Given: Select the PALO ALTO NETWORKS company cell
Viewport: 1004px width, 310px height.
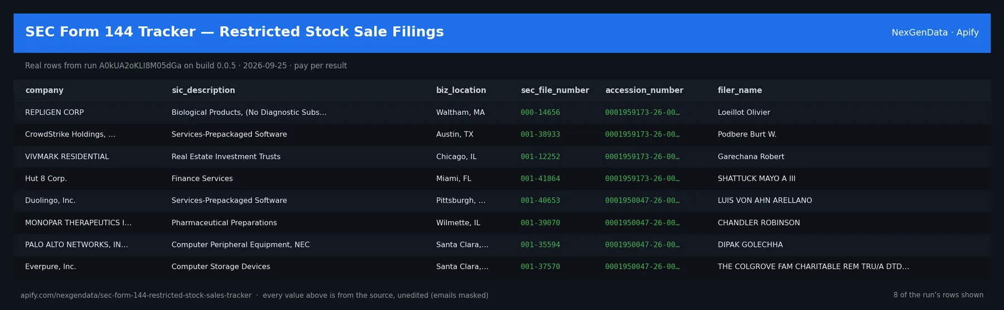Looking at the screenshot, I should click(76, 245).
